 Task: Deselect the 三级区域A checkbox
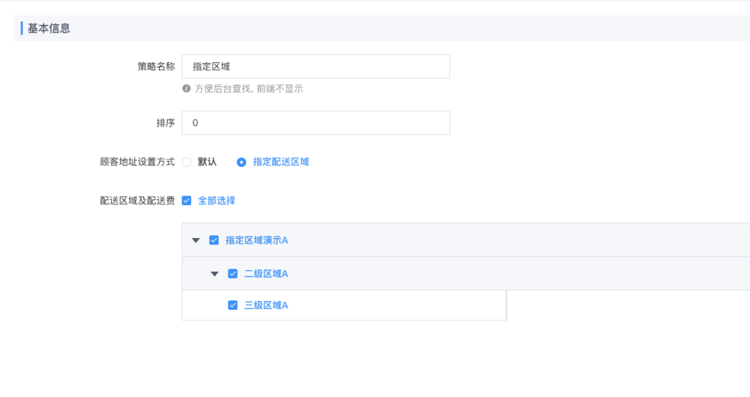pyautogui.click(x=233, y=305)
